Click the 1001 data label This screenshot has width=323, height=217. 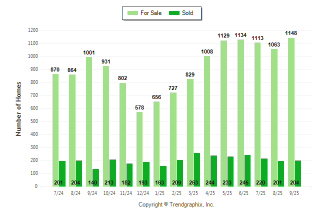pos(89,52)
